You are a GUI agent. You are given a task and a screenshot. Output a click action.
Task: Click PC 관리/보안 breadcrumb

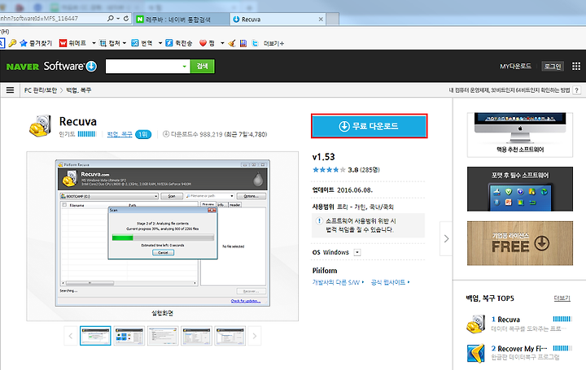41,90
